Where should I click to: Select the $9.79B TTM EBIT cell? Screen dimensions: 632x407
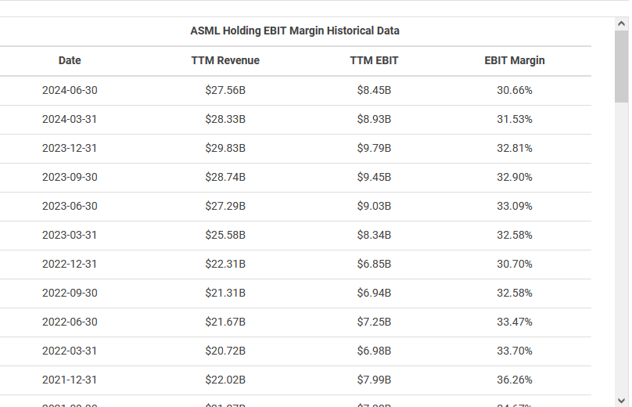coord(374,149)
